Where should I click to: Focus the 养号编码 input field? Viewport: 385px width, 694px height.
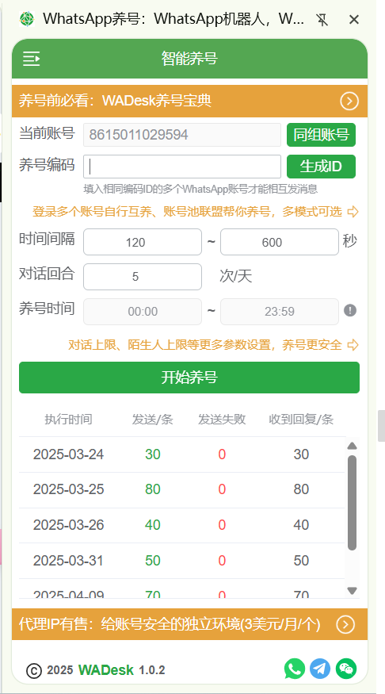tap(182, 167)
